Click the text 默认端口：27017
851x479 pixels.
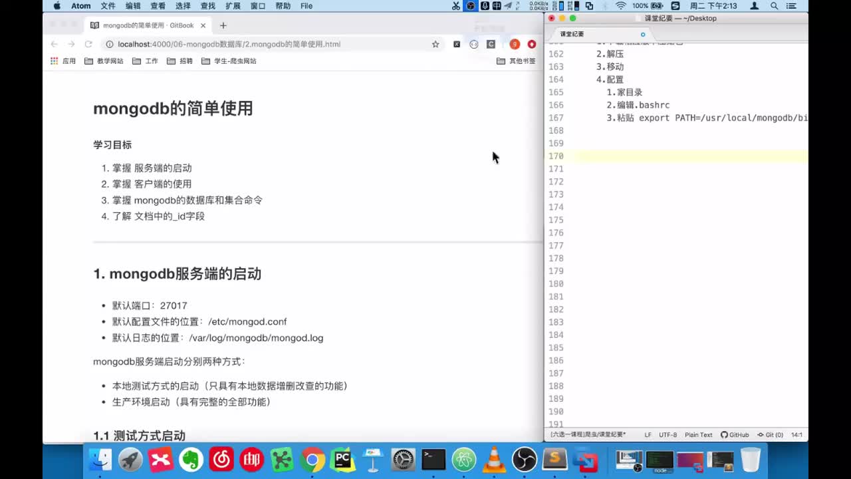pos(150,305)
